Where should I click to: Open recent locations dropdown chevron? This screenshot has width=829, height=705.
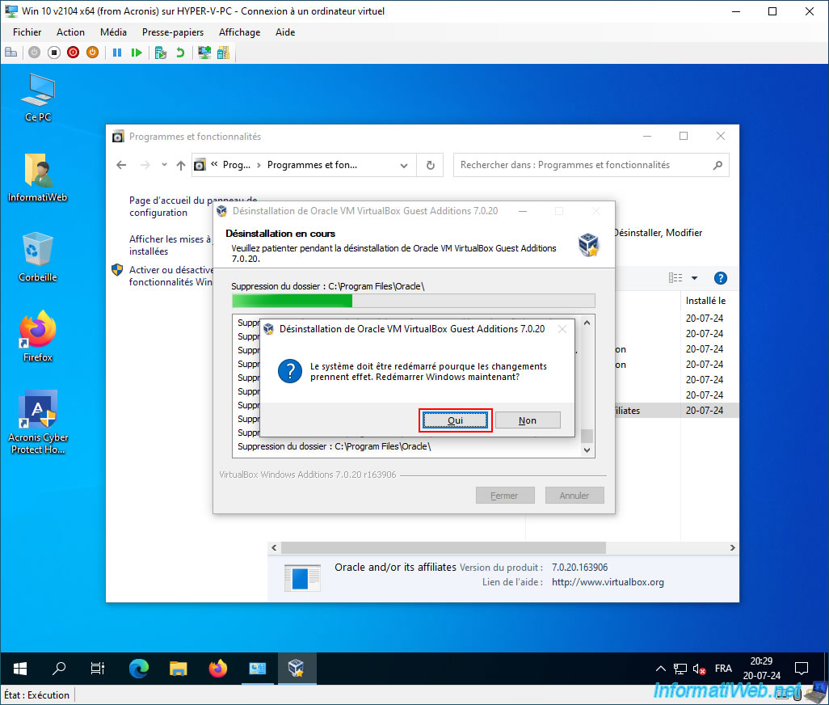pos(164,165)
